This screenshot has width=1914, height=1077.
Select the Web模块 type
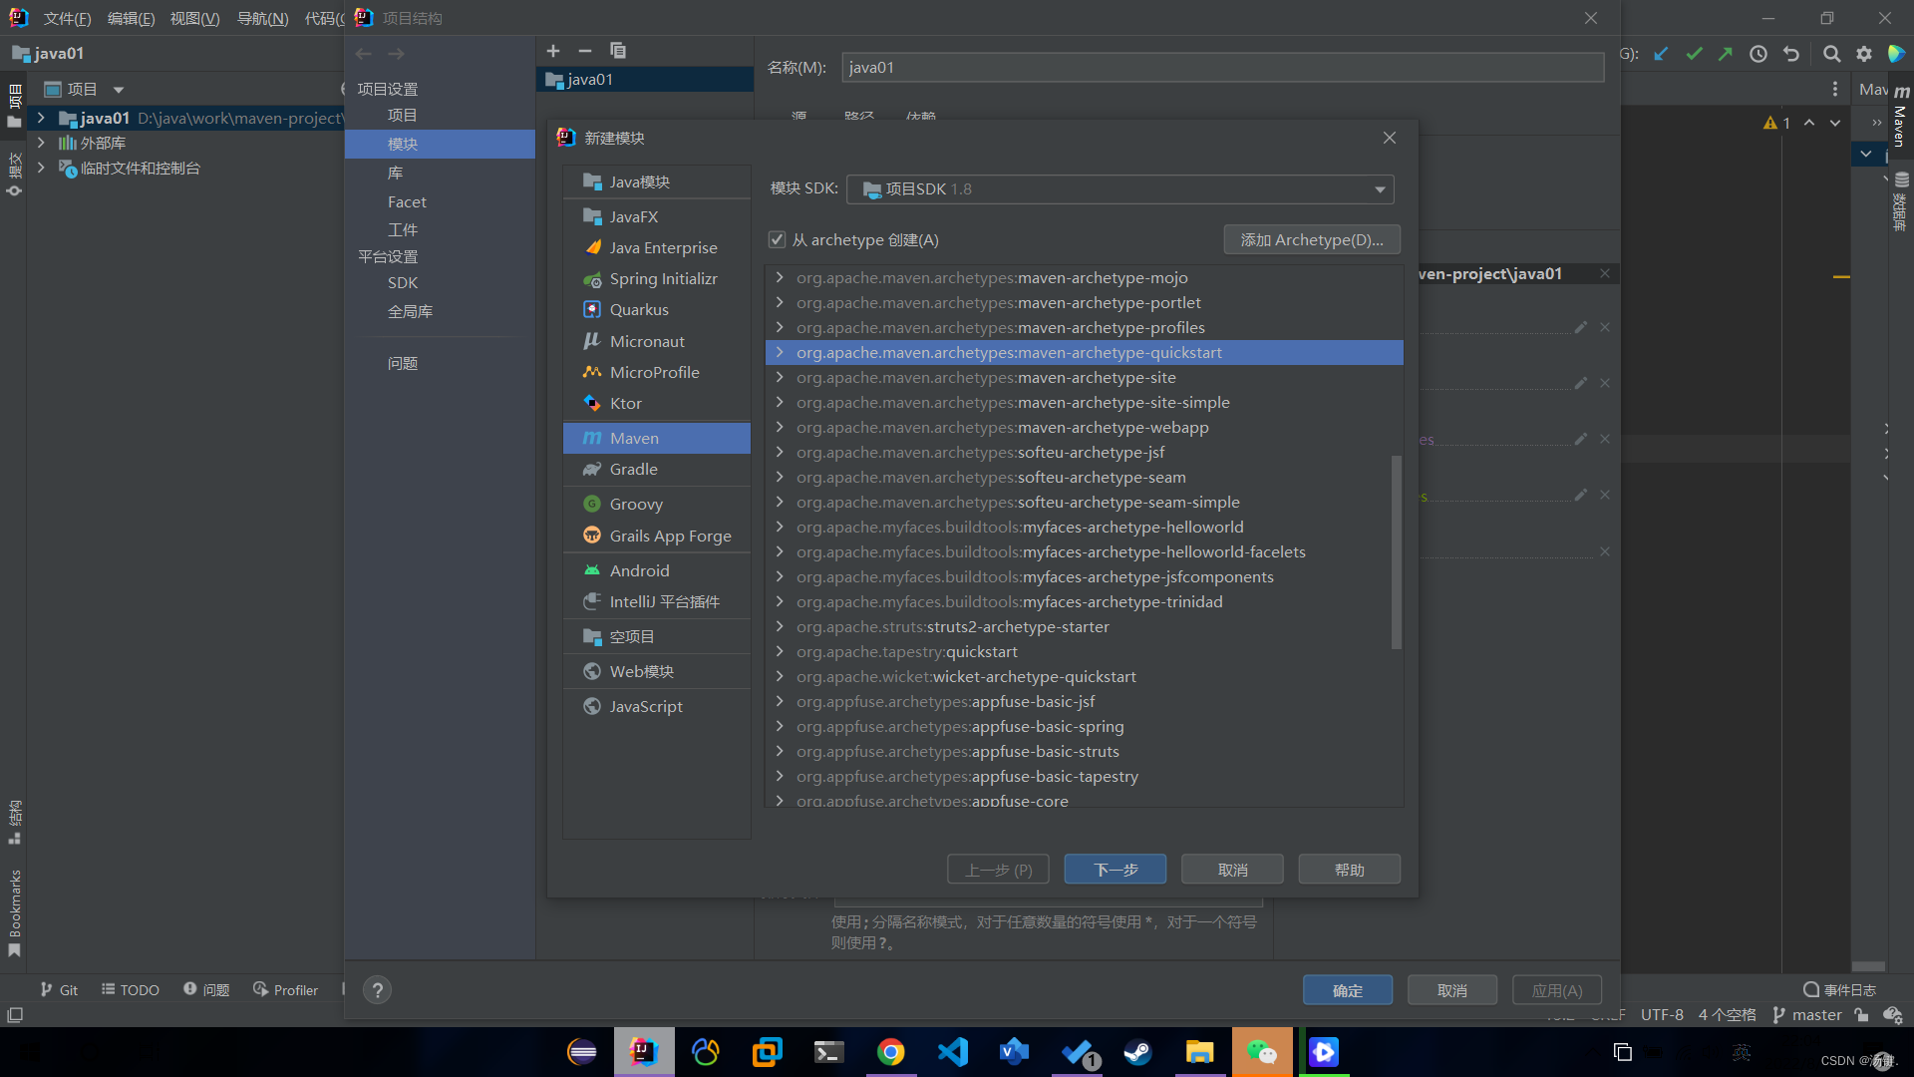click(656, 671)
